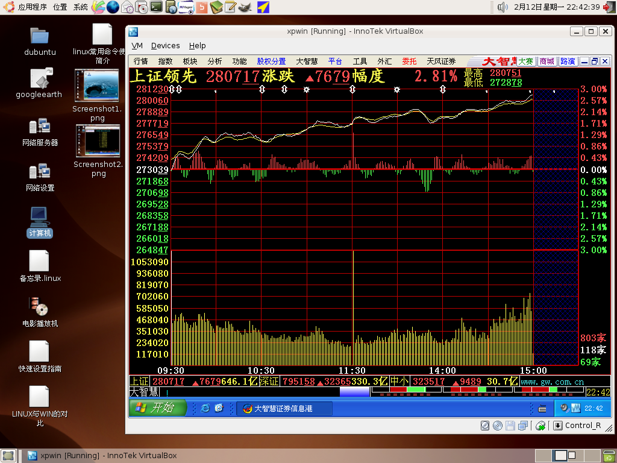Open the 快速设置指南 document on desktop
This screenshot has width=617, height=463.
pos(40,357)
